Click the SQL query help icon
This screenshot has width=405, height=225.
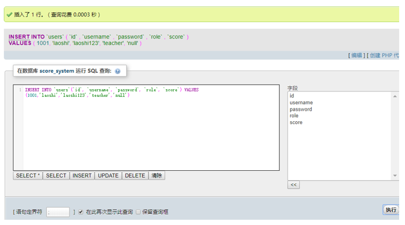(x=117, y=71)
